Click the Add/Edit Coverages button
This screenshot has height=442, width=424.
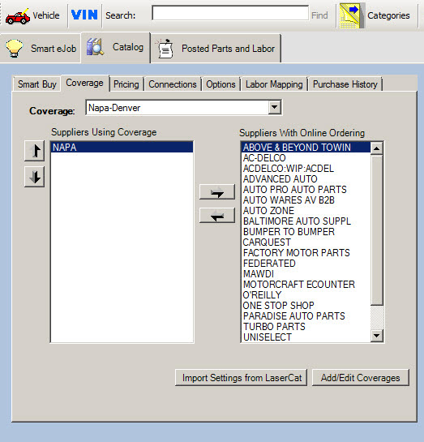point(360,378)
